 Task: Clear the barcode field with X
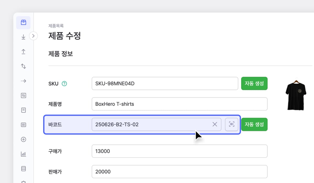click(x=215, y=124)
